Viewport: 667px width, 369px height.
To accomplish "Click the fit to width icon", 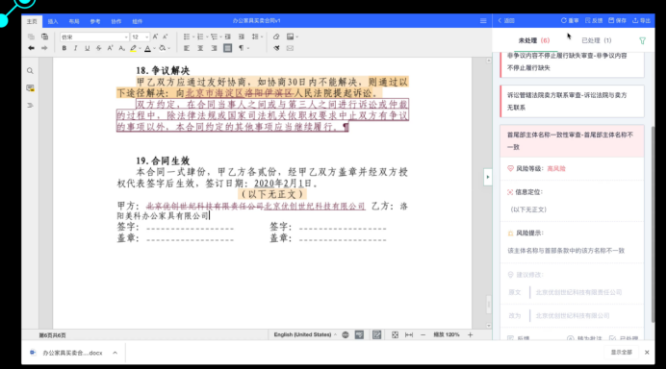I will pos(409,334).
